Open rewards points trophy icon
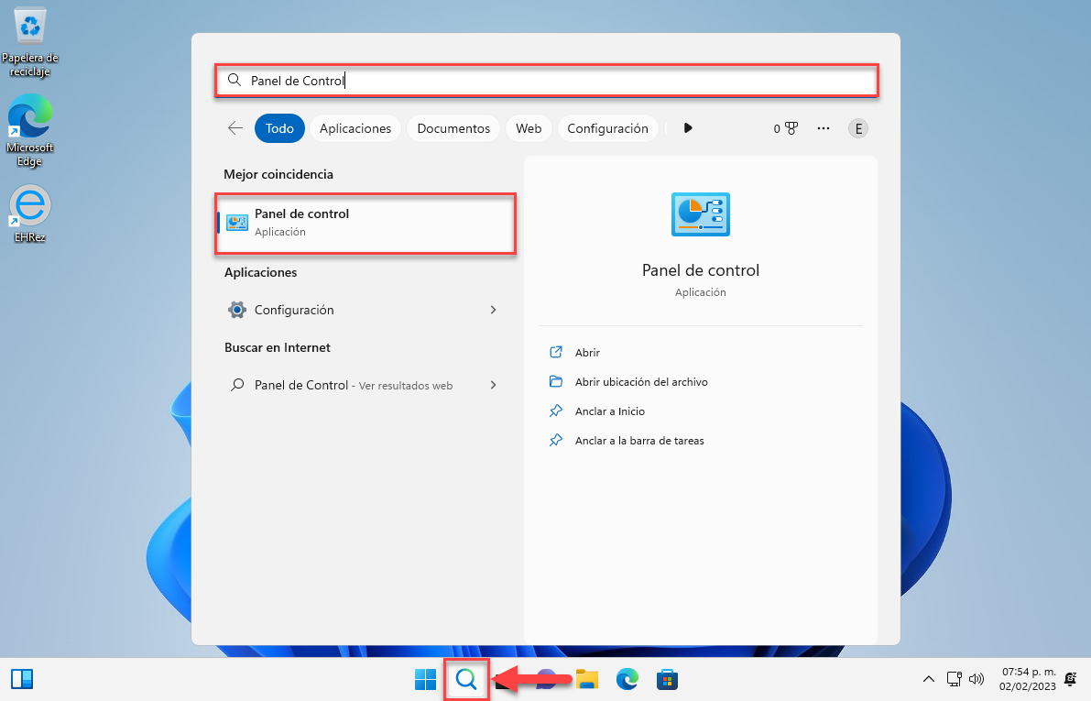1091x701 pixels. [x=786, y=128]
